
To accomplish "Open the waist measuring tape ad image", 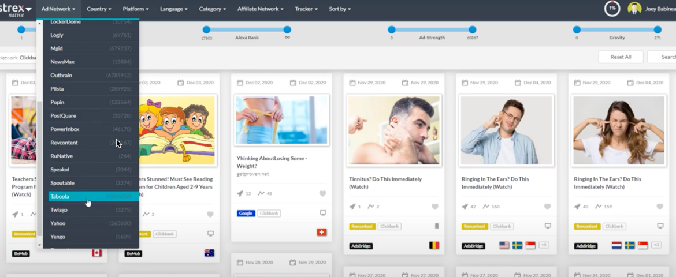I will pyautogui.click(x=281, y=120).
